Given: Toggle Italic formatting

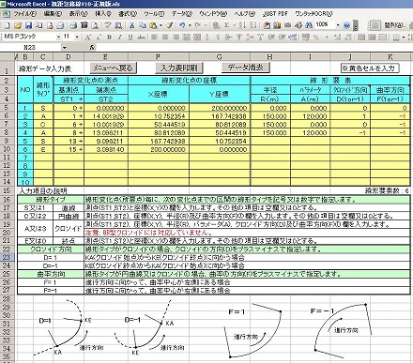Looking at the screenshot, I should 119,38.
